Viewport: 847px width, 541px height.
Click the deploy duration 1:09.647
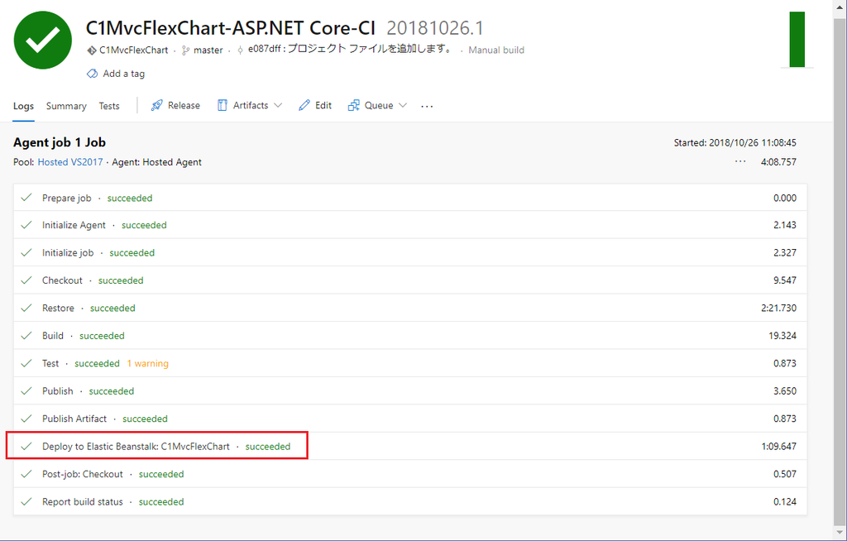778,447
